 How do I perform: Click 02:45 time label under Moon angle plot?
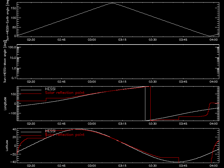pyautogui.click(x=61, y=82)
